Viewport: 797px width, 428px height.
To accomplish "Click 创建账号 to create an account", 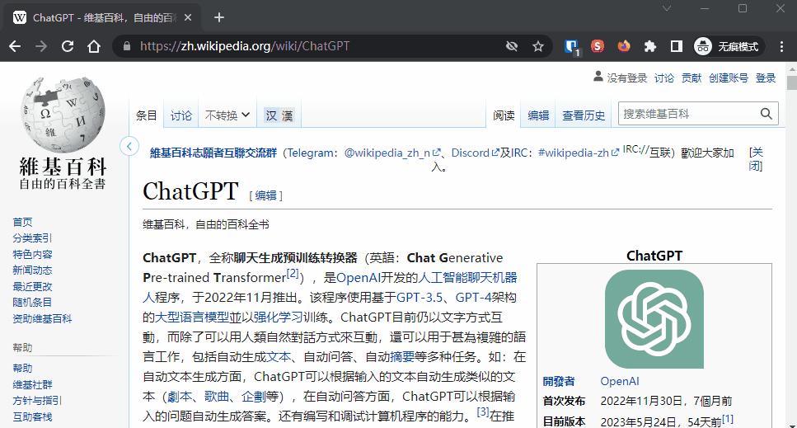I will pos(729,78).
